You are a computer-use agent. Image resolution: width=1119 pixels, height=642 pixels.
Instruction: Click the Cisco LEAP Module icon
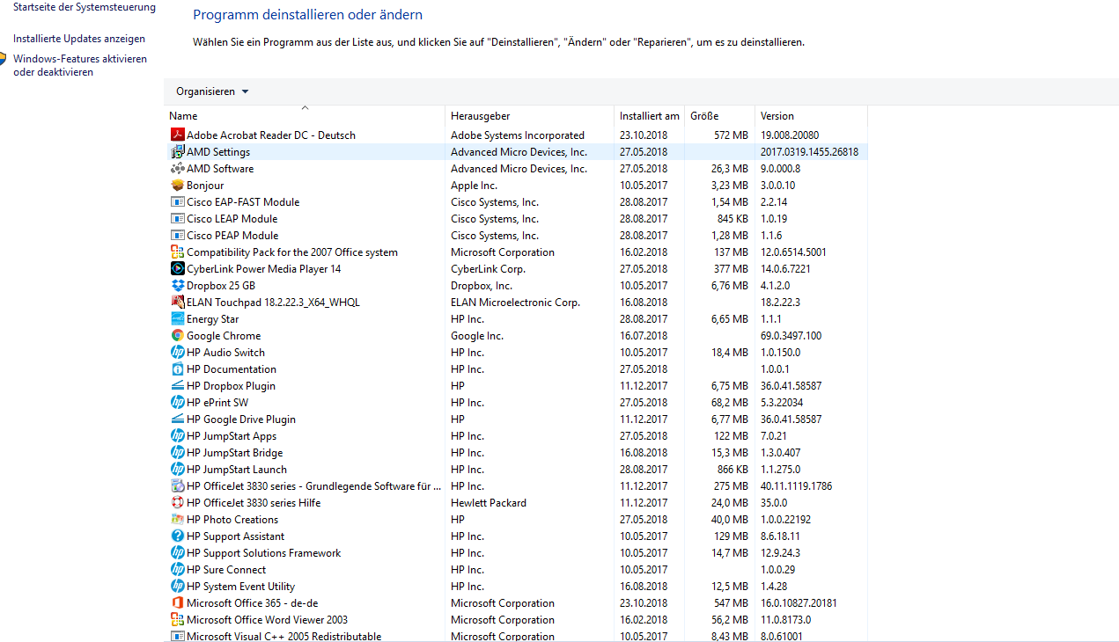tap(177, 219)
